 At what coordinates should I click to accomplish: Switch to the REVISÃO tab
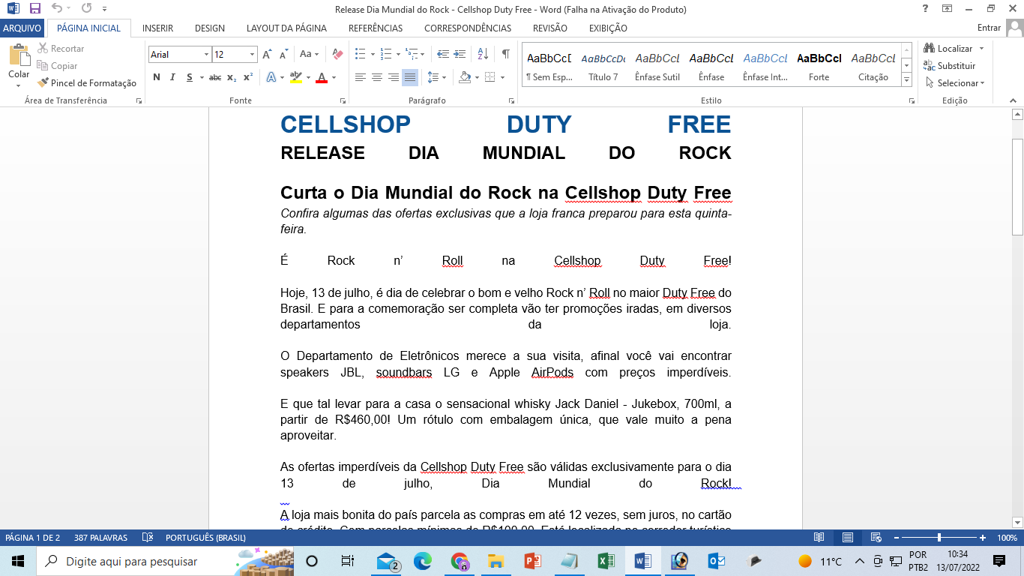coord(549,28)
